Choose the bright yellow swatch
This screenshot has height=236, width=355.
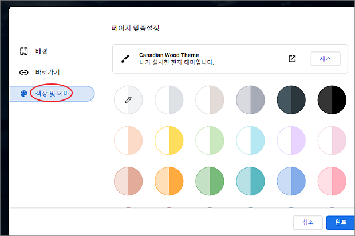[x=169, y=141]
